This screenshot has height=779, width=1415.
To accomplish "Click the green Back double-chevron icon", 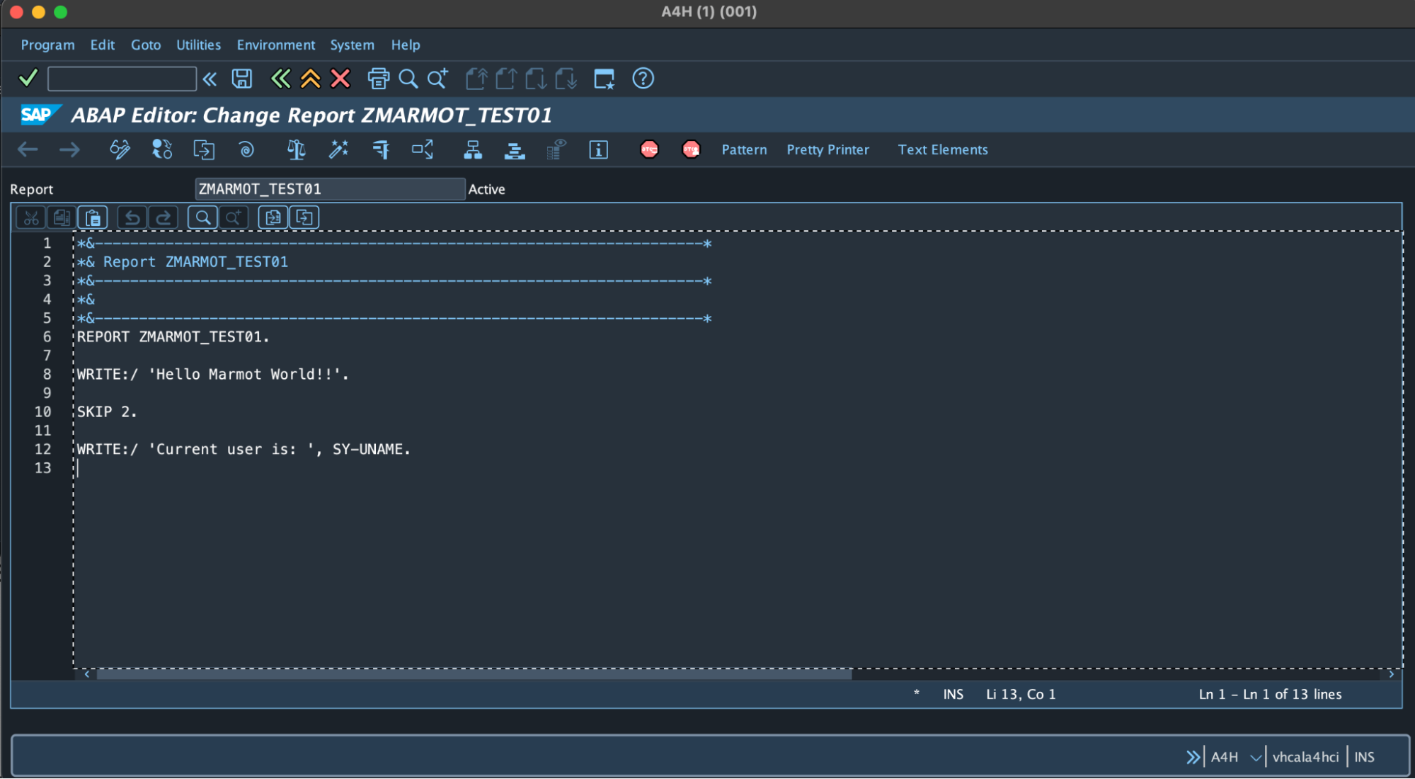I will pyautogui.click(x=280, y=79).
